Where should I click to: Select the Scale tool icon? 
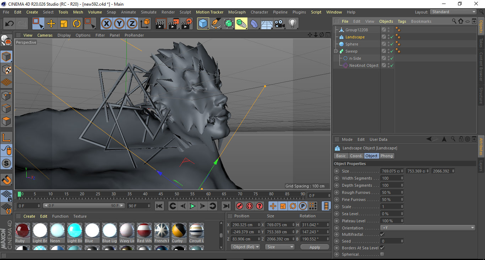pyautogui.click(x=64, y=24)
